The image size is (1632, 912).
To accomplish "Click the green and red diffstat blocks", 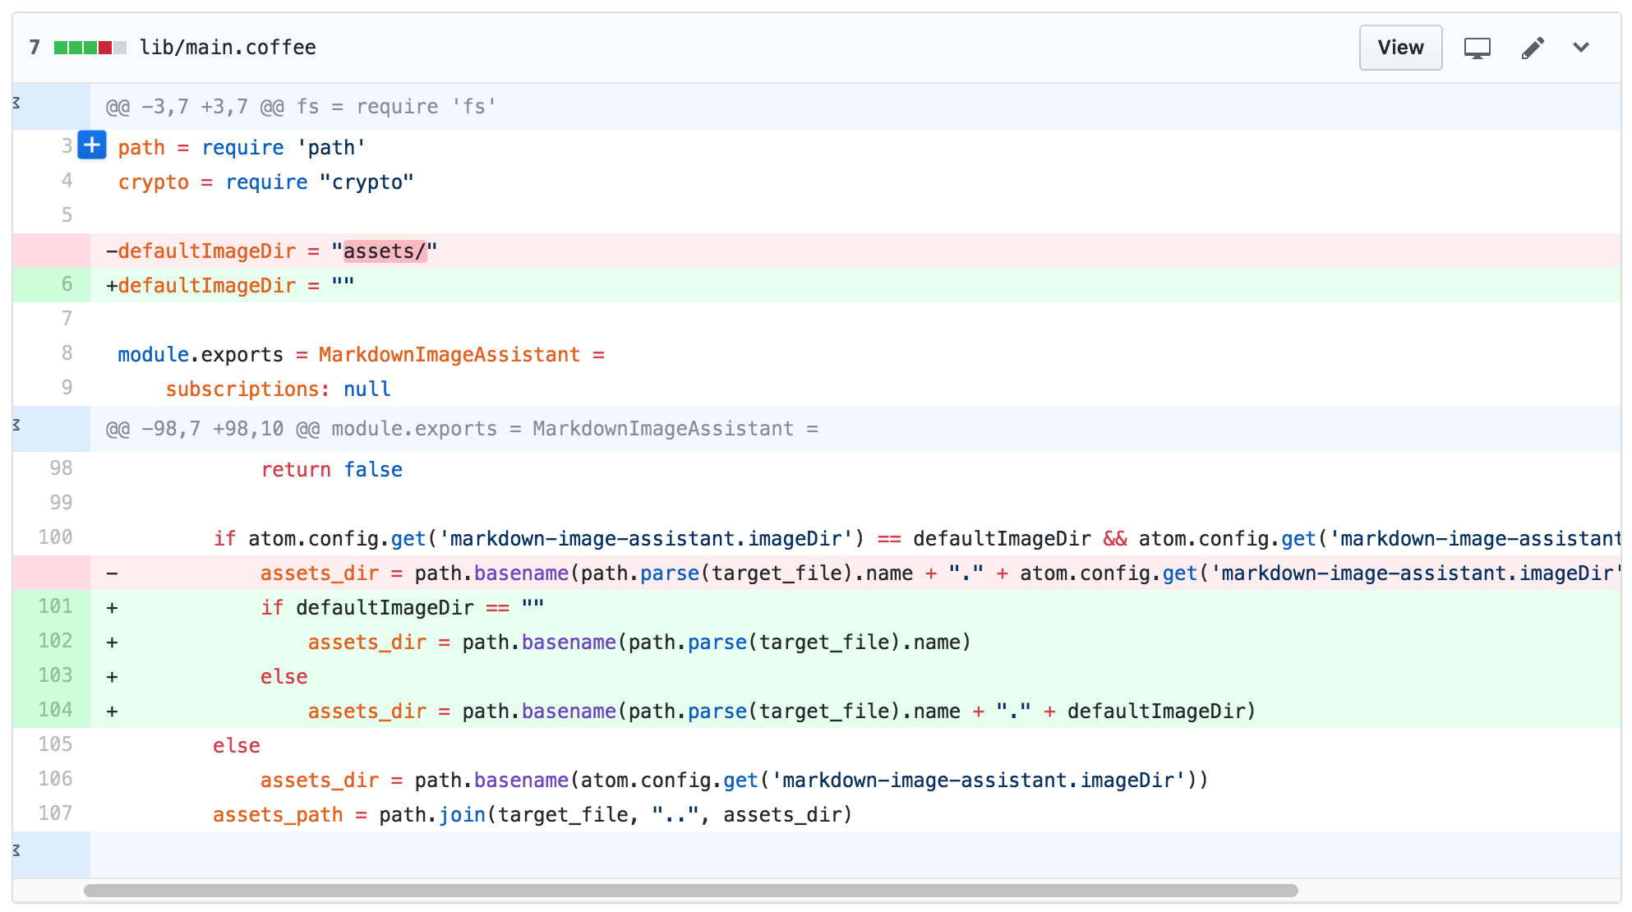I will click(x=90, y=48).
